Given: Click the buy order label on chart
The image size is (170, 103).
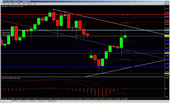Looking at the screenshot, I should tap(6, 33).
